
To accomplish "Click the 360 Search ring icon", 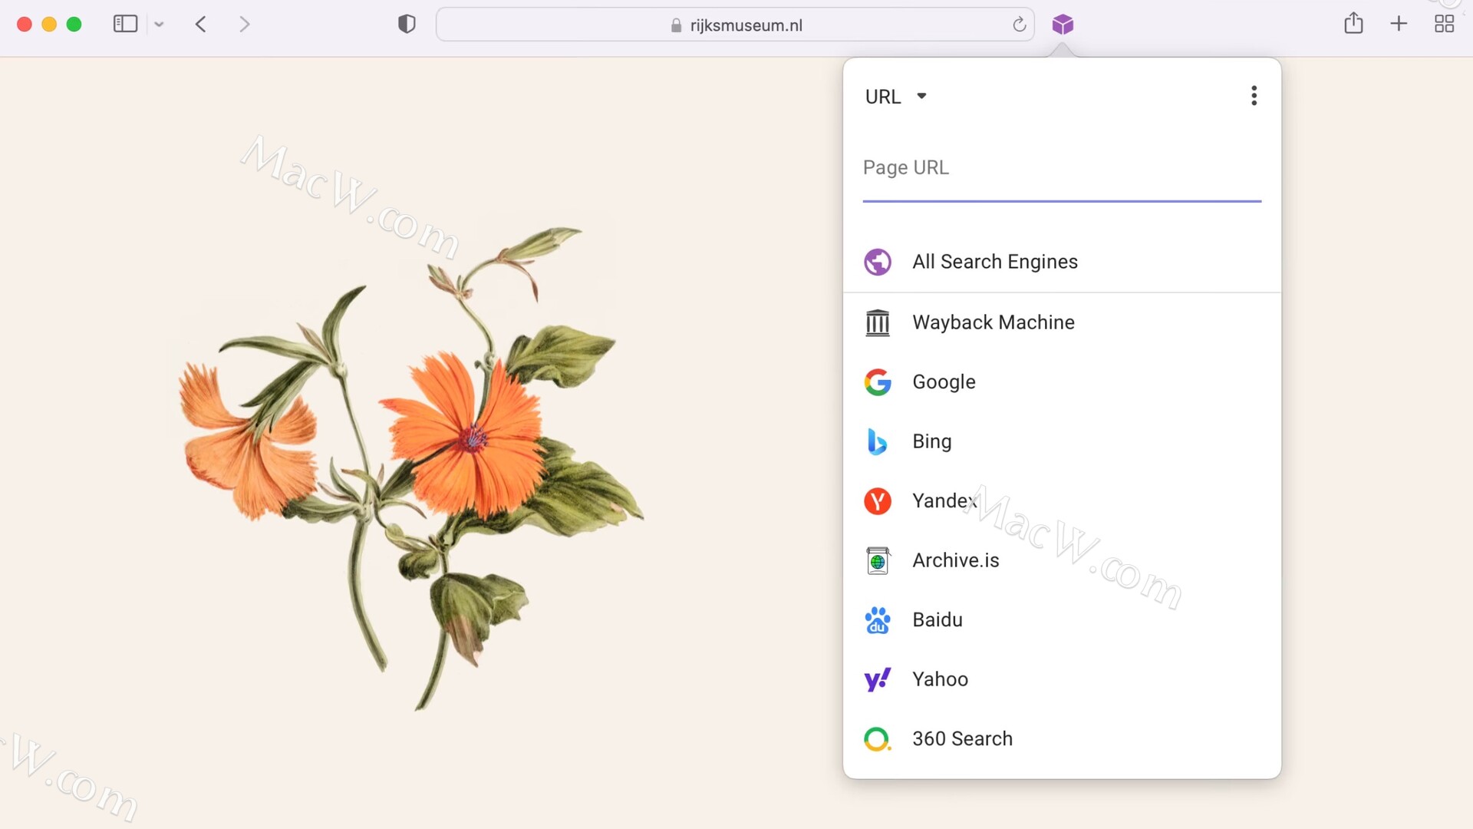I will pyautogui.click(x=878, y=739).
